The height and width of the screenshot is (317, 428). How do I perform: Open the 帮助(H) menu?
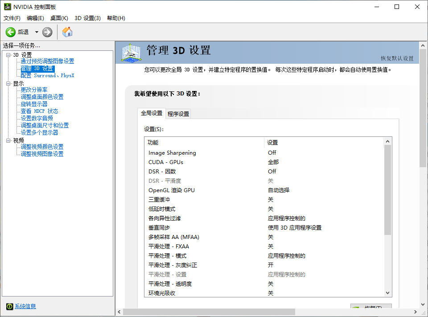pyautogui.click(x=116, y=18)
